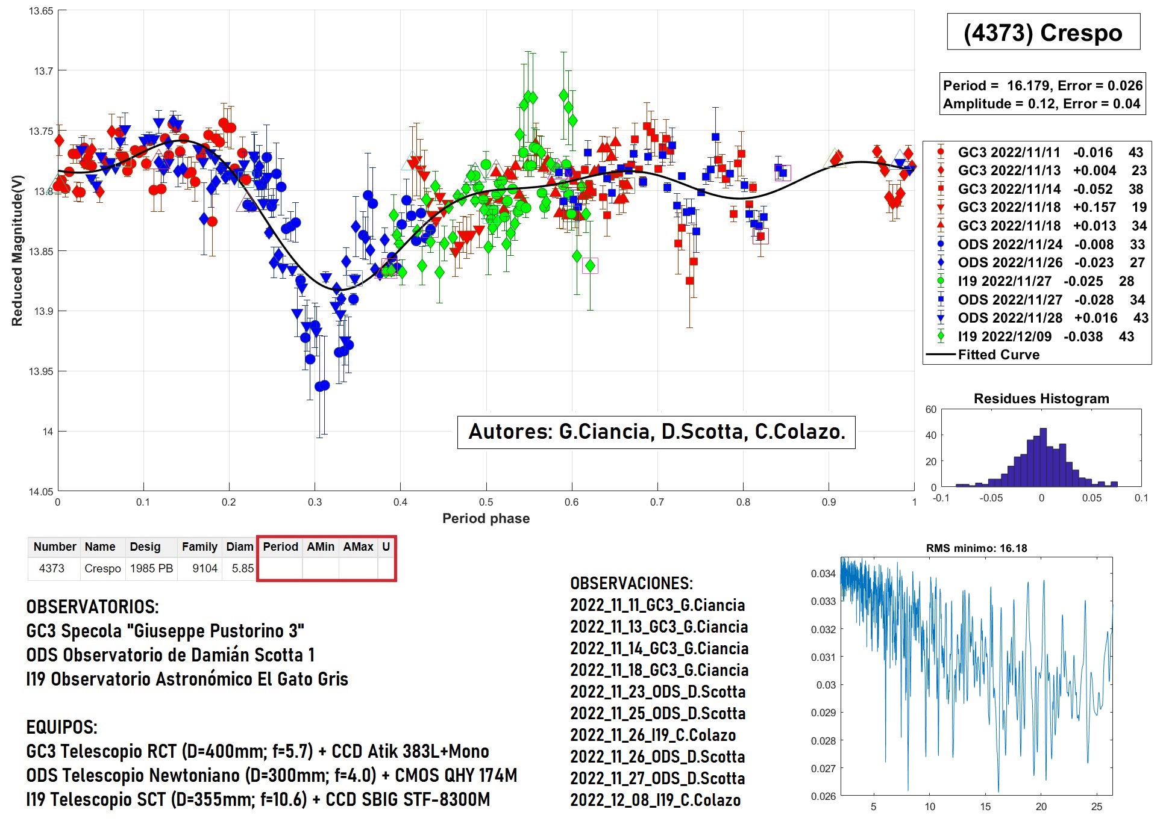1163x833 pixels.
Task: Click observation 2022_11_26_I19_C.Colazo
Action: coord(653,735)
